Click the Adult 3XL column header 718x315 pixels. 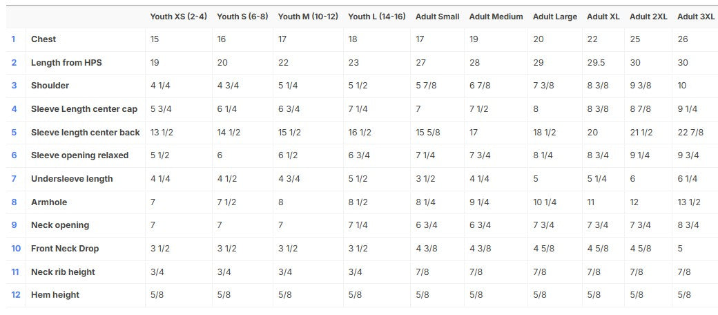coord(696,17)
